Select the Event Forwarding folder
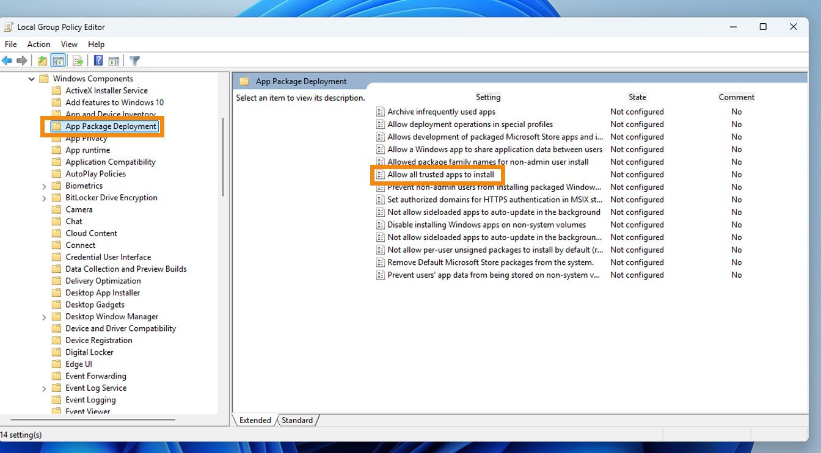This screenshot has width=821, height=453. (x=96, y=376)
